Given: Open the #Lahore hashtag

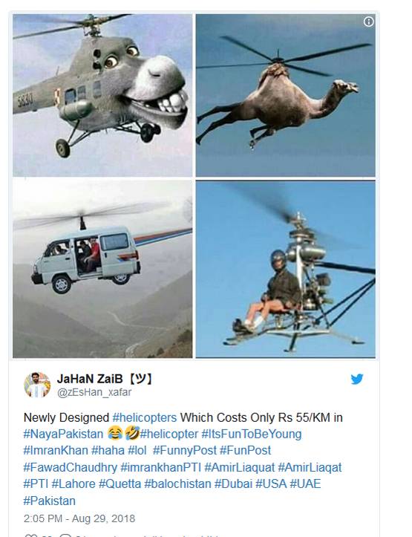Looking at the screenshot, I should point(73,484).
